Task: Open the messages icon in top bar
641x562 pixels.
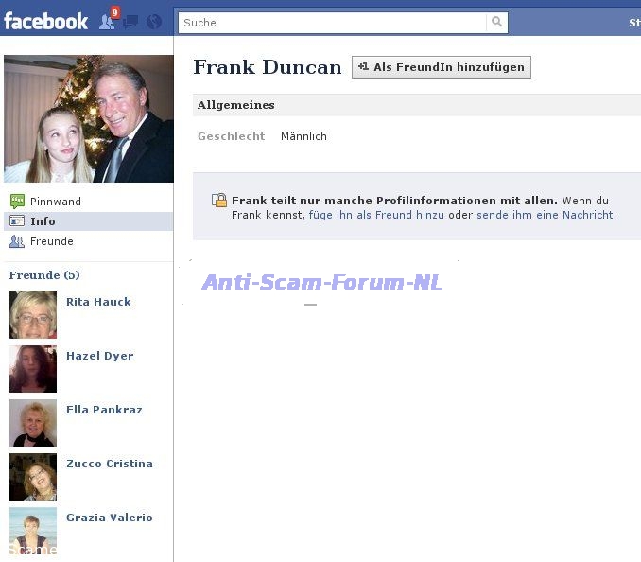Action: point(131,22)
